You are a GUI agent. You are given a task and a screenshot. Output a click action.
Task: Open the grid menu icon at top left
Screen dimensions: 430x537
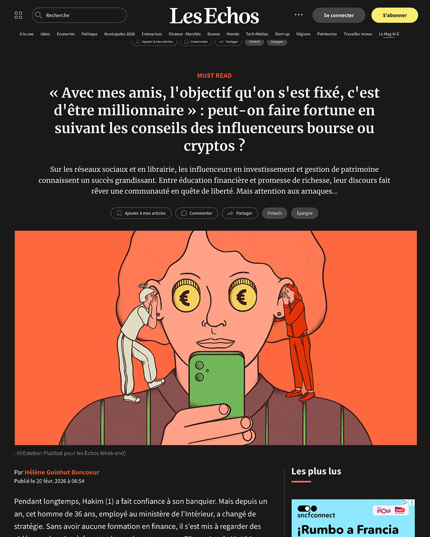tap(18, 15)
